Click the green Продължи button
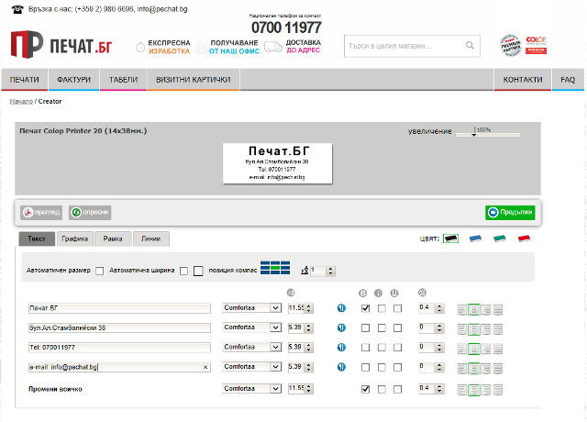587x422 pixels. point(510,212)
